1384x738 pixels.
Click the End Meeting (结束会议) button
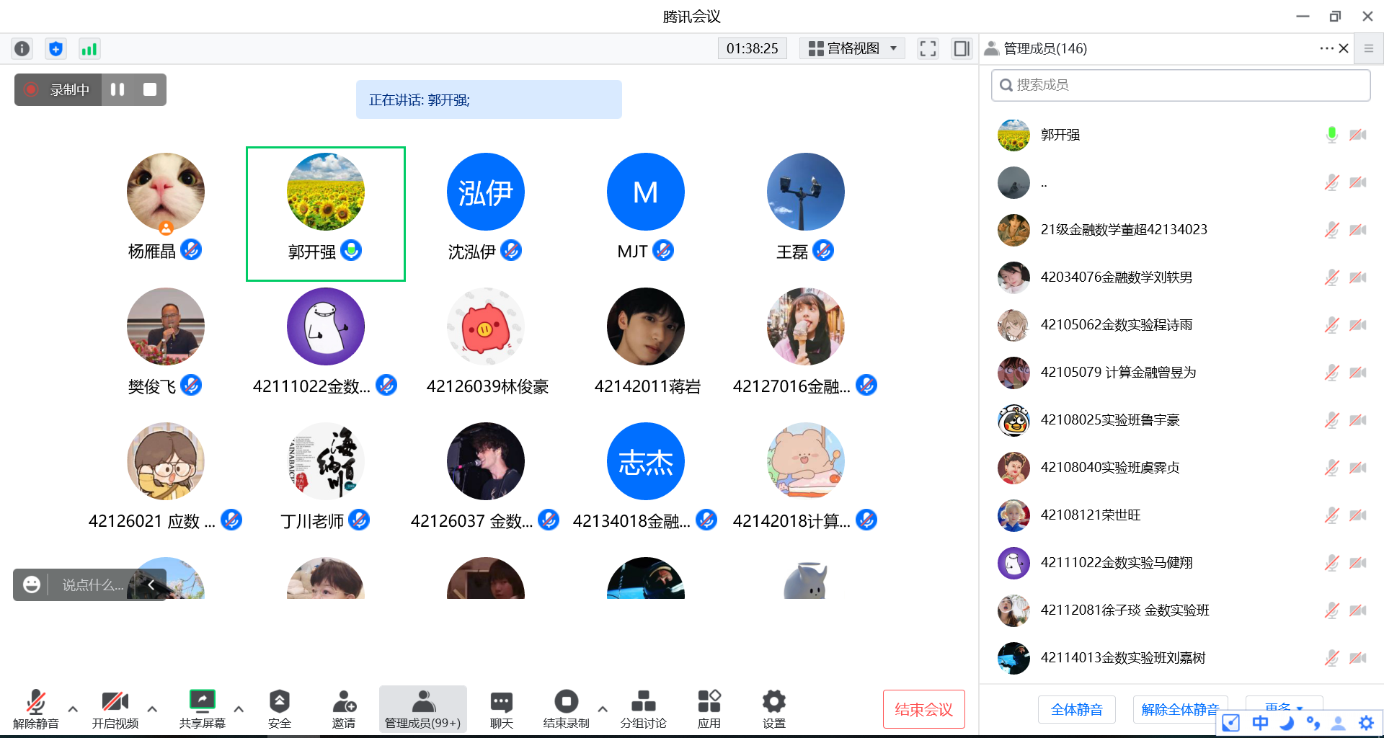pyautogui.click(x=923, y=709)
